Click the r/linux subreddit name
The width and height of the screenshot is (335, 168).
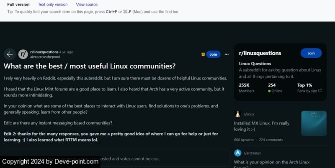[x=249, y=114]
